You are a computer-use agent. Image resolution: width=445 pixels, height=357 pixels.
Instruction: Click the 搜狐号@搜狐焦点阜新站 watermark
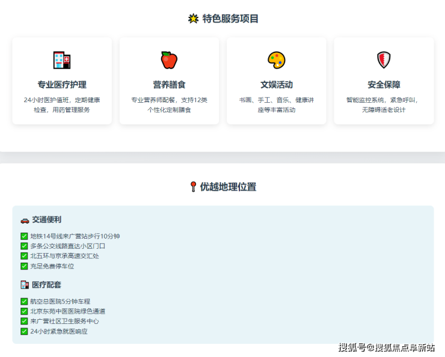[386, 347]
